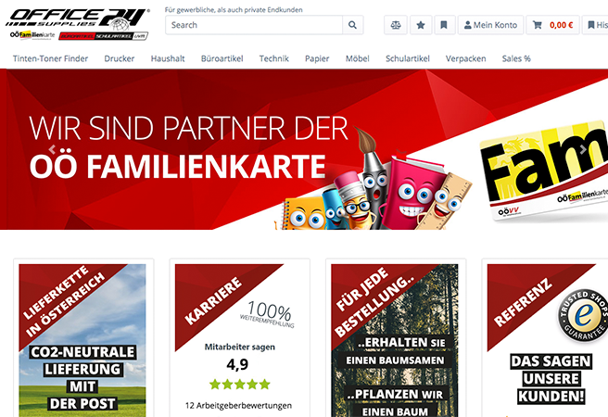608x417 pixels.
Task: Open the Sales % menu
Action: tap(516, 58)
